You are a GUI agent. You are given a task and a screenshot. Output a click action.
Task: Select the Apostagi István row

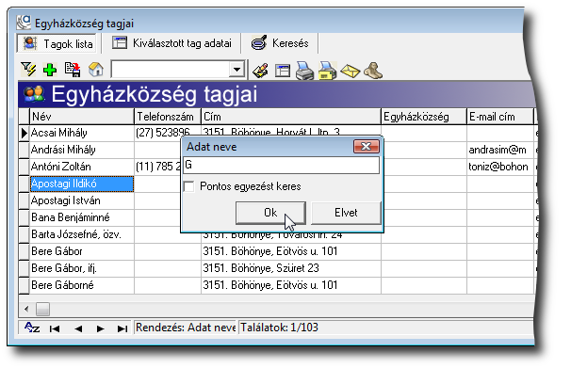coord(82,200)
